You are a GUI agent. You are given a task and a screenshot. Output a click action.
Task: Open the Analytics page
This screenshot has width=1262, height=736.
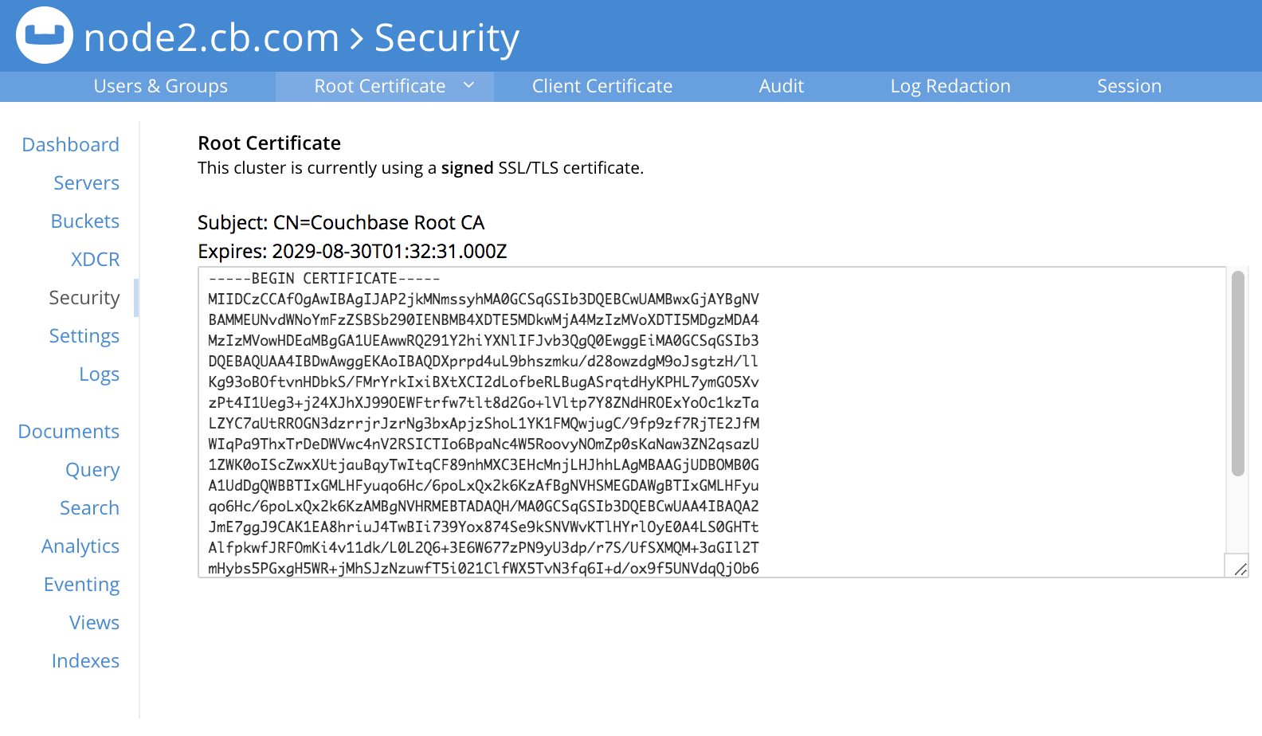tap(80, 546)
